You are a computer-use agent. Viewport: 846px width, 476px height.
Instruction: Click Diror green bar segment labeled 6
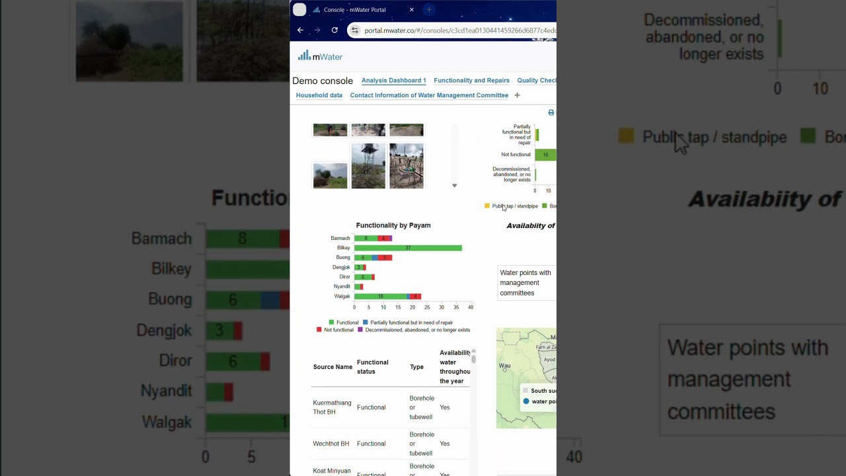click(363, 277)
